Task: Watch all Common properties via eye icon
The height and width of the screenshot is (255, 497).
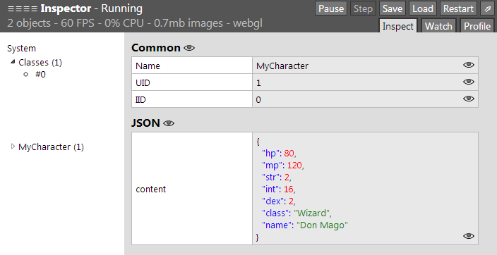Action: click(189, 48)
